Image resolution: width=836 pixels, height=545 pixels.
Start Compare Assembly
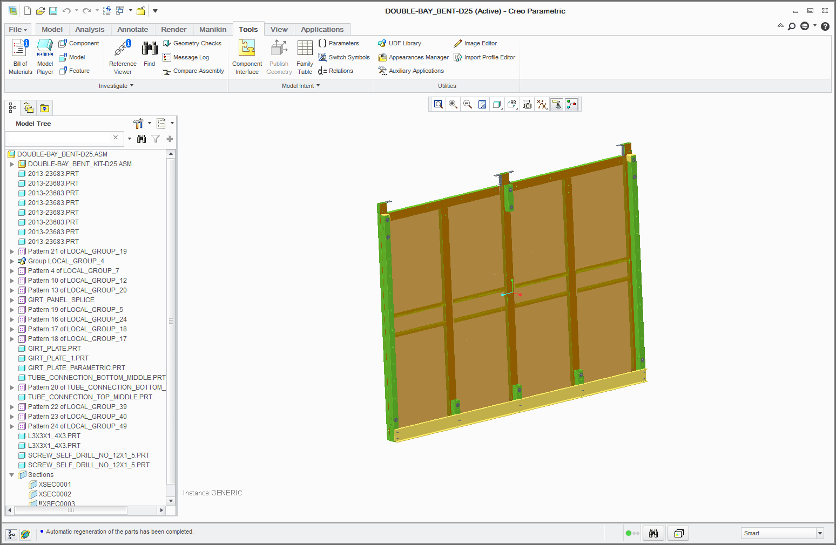(193, 71)
